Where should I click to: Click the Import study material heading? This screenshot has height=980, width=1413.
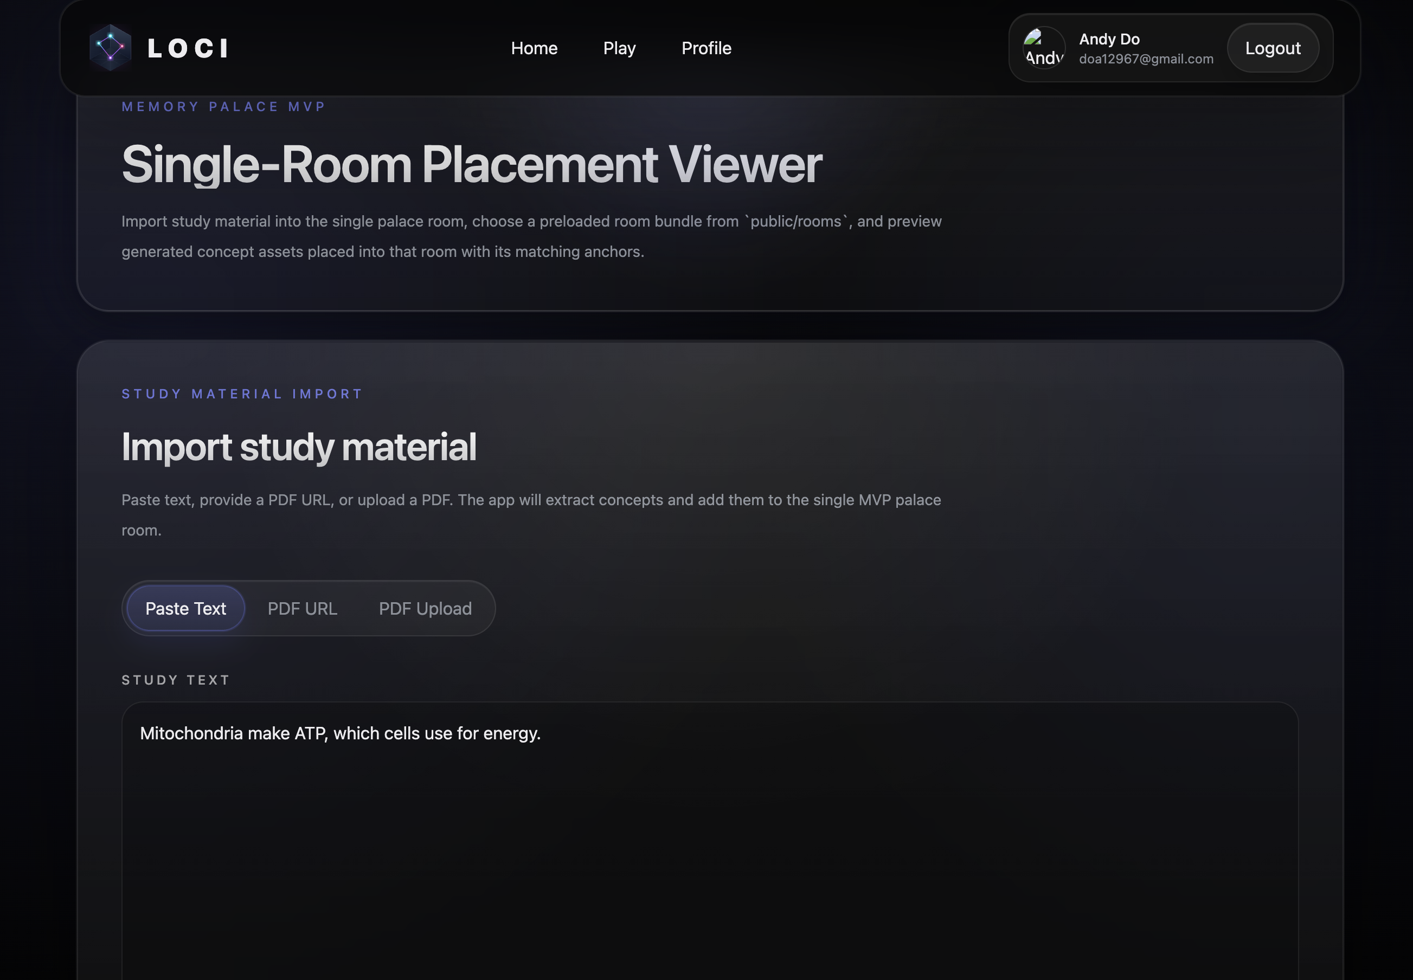coord(298,447)
